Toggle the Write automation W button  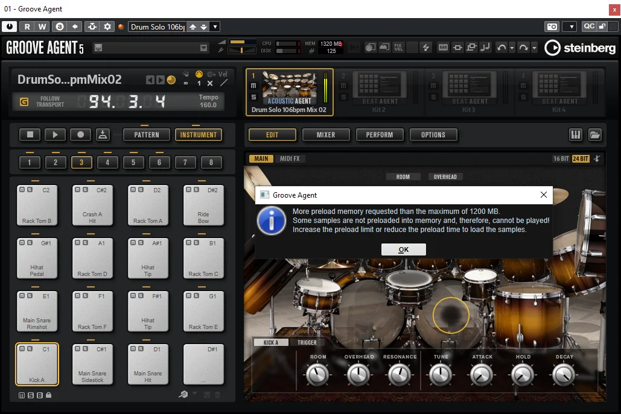[x=42, y=27]
